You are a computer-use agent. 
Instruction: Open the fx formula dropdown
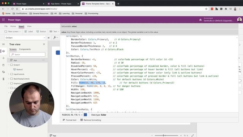point(56,38)
